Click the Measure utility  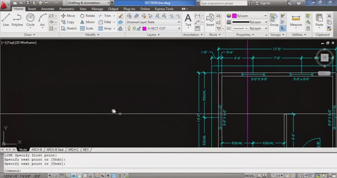point(296,21)
